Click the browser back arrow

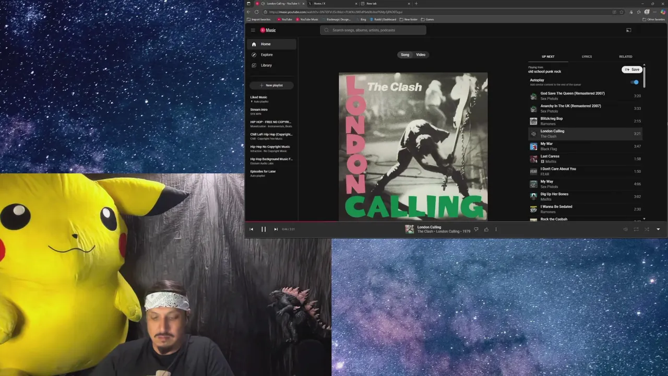248,12
